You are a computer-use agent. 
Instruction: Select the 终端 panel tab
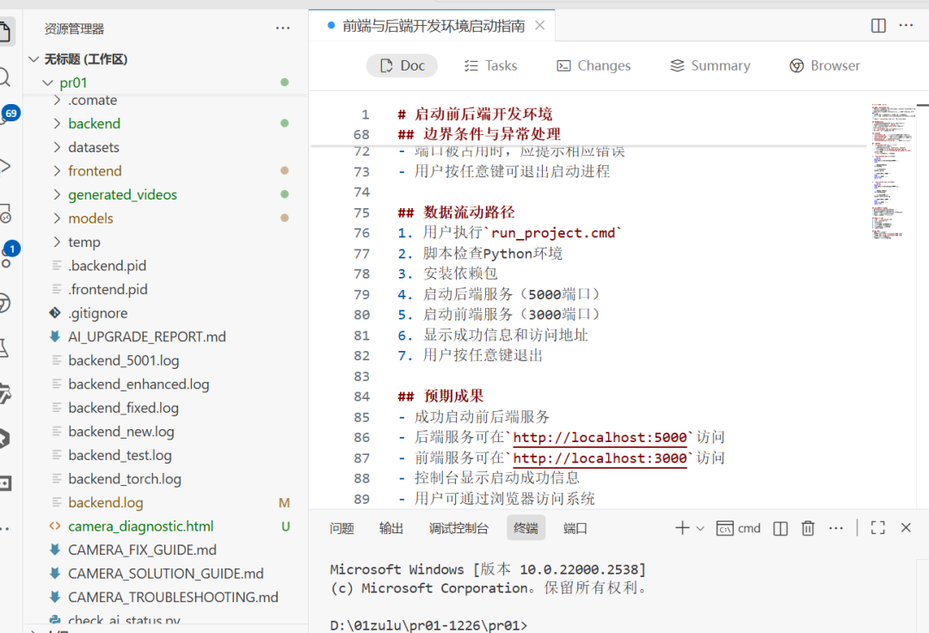pos(526,528)
